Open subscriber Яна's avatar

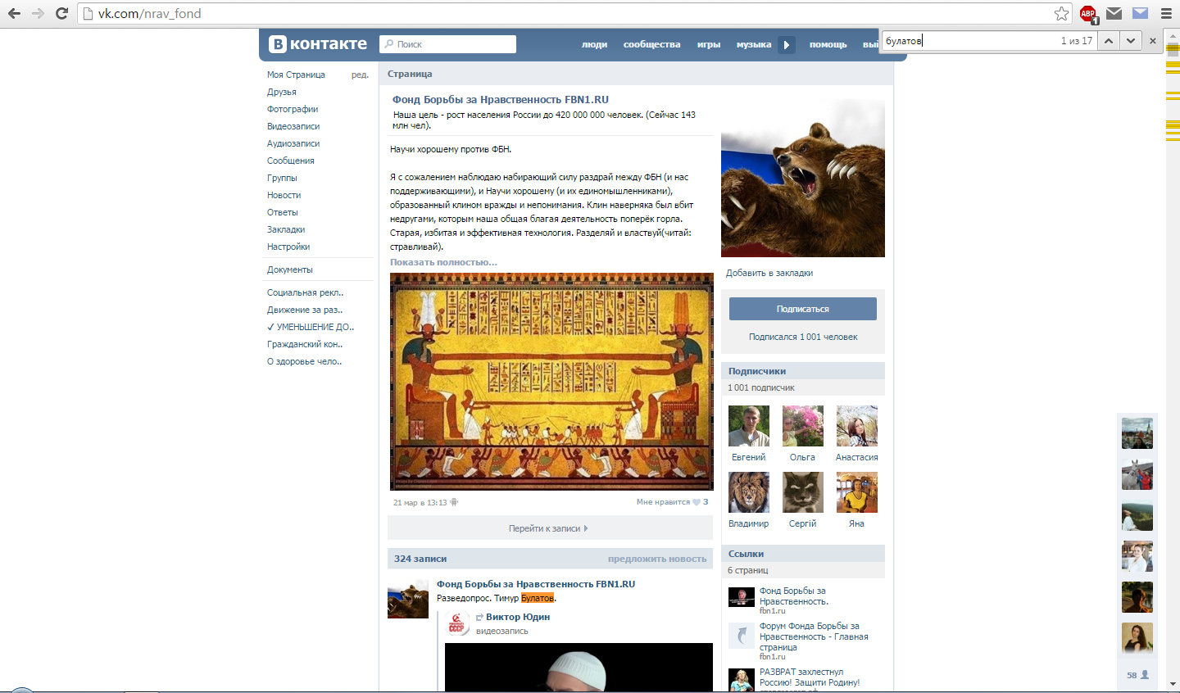(857, 492)
